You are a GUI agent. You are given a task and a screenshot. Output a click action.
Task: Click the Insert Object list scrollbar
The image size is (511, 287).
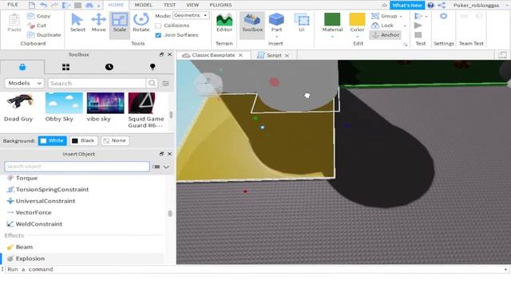point(170,214)
